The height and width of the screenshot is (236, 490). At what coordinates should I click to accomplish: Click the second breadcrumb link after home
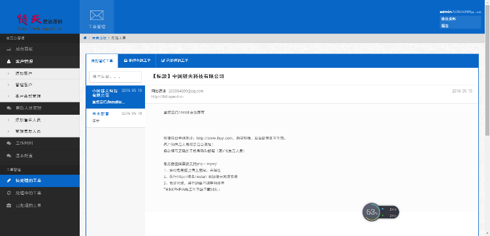pos(99,38)
